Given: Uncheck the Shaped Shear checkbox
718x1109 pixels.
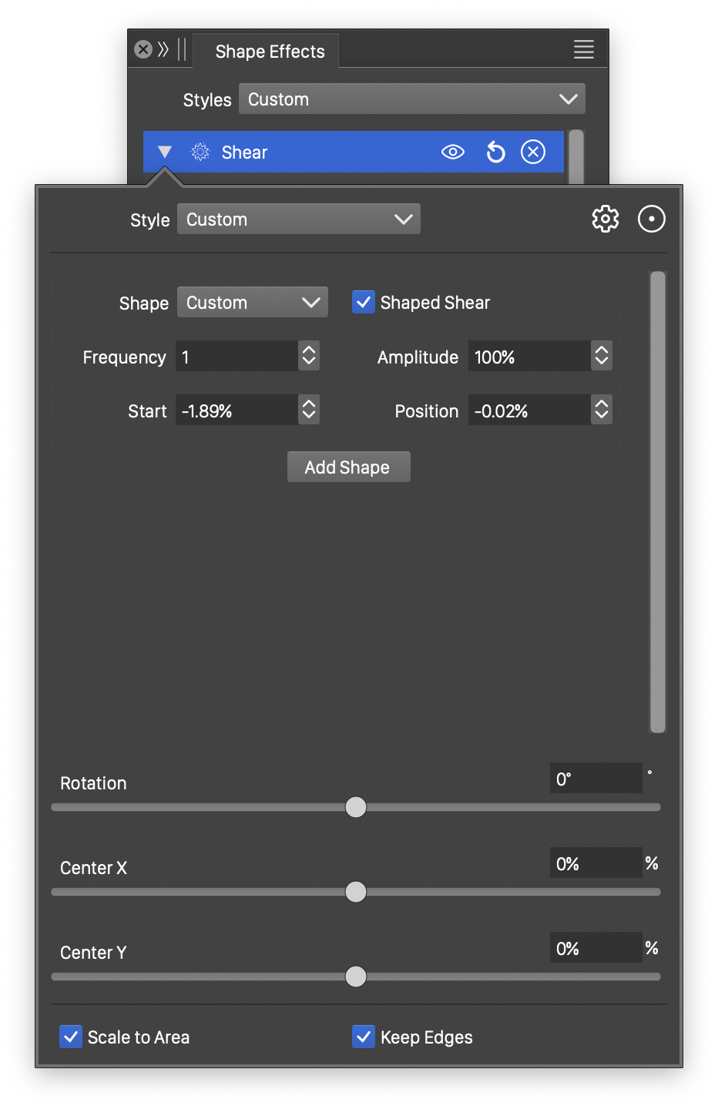Looking at the screenshot, I should coord(364,303).
